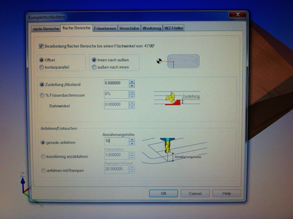
Task: Decrease Zustellung value with down arrow
Action: (x=132, y=86)
